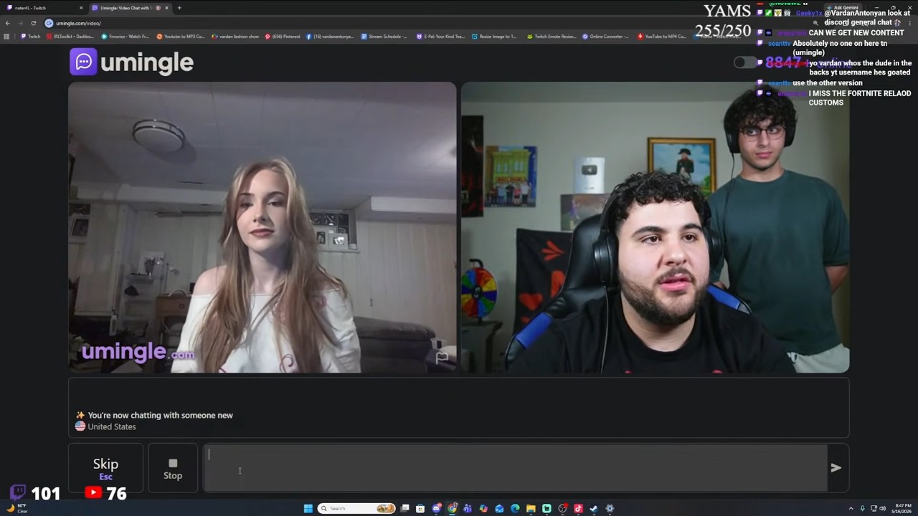Show hidden system tray icons
Viewport: 918px width, 516px height.
(850, 508)
